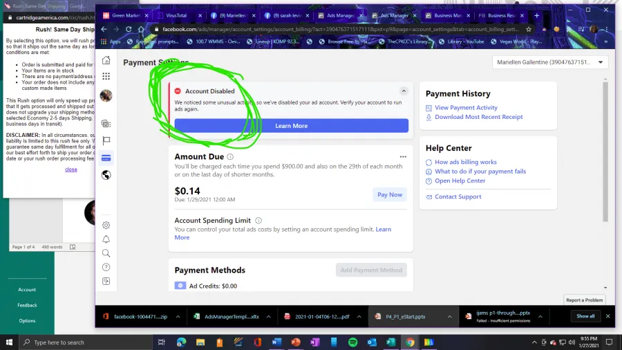Click the Open Help Center link
The height and width of the screenshot is (350, 622).
pyautogui.click(x=460, y=181)
